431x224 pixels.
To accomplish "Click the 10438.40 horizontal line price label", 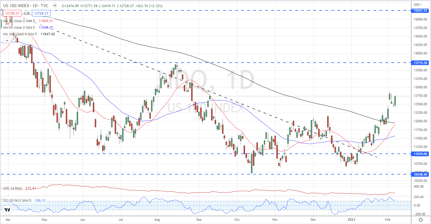I will tap(420, 174).
